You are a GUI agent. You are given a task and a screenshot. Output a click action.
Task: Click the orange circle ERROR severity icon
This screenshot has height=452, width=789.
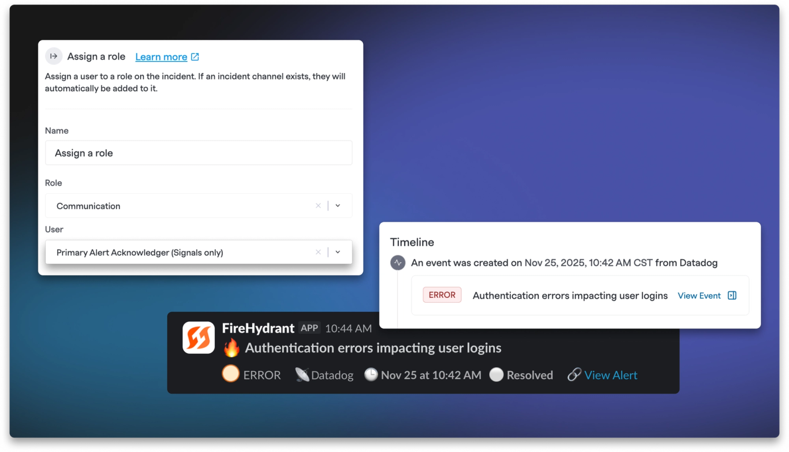(x=231, y=374)
